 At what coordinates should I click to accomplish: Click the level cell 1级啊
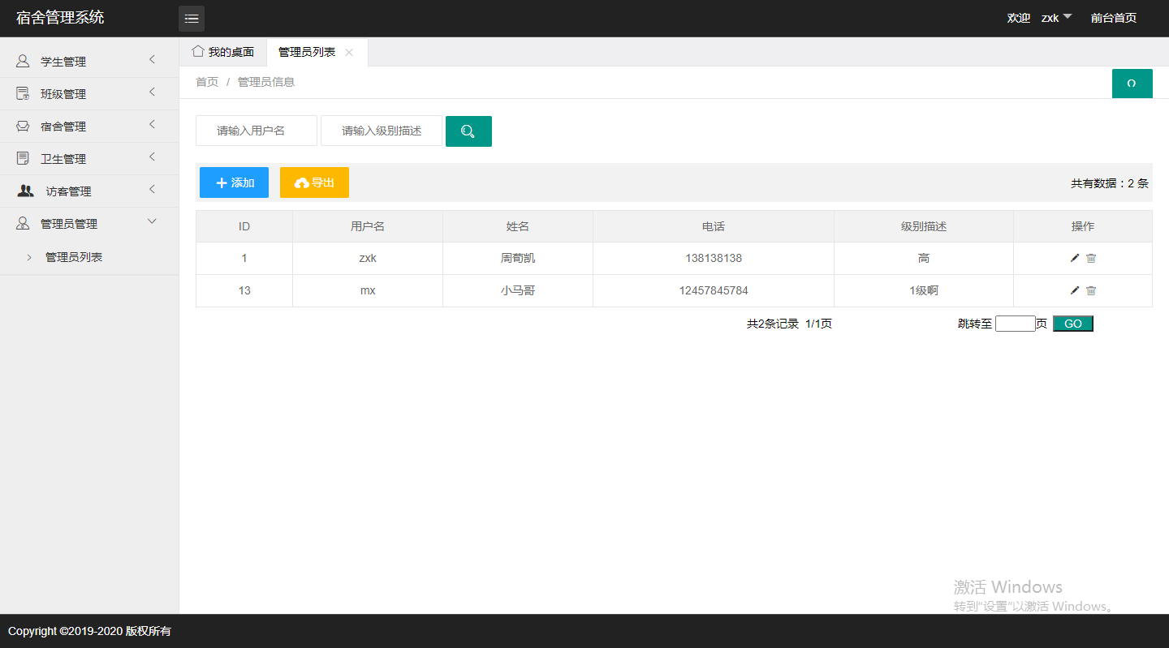click(x=924, y=290)
